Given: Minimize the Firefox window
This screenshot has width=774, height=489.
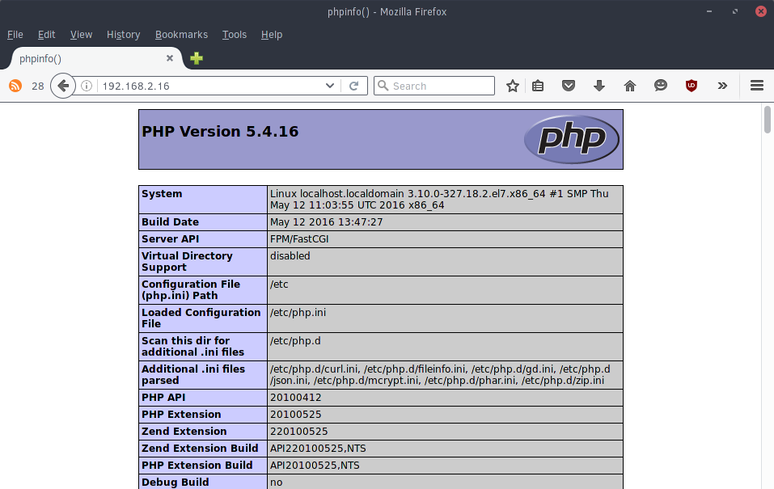Looking at the screenshot, I should point(709,11).
